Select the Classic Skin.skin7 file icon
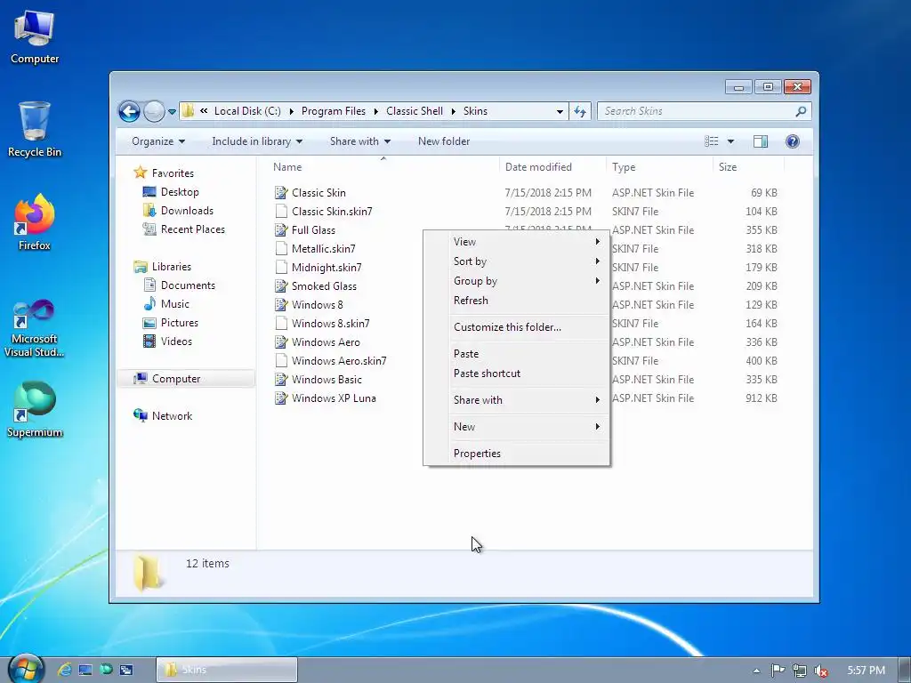 pyautogui.click(x=281, y=212)
